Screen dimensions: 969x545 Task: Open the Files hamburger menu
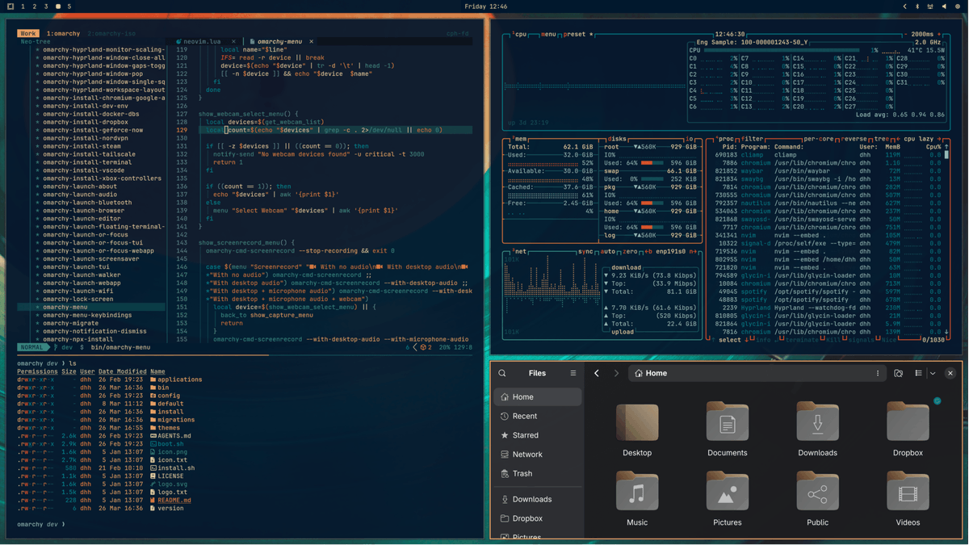point(573,373)
